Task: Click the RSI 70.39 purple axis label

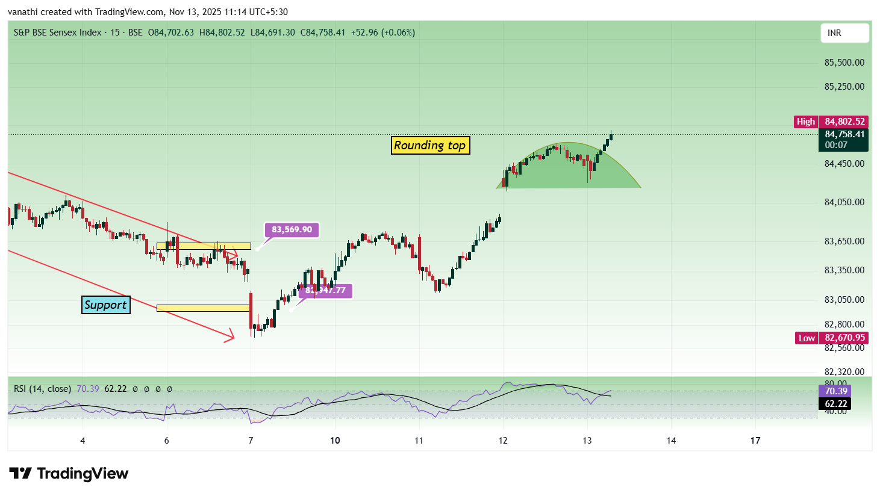Action: tap(835, 391)
